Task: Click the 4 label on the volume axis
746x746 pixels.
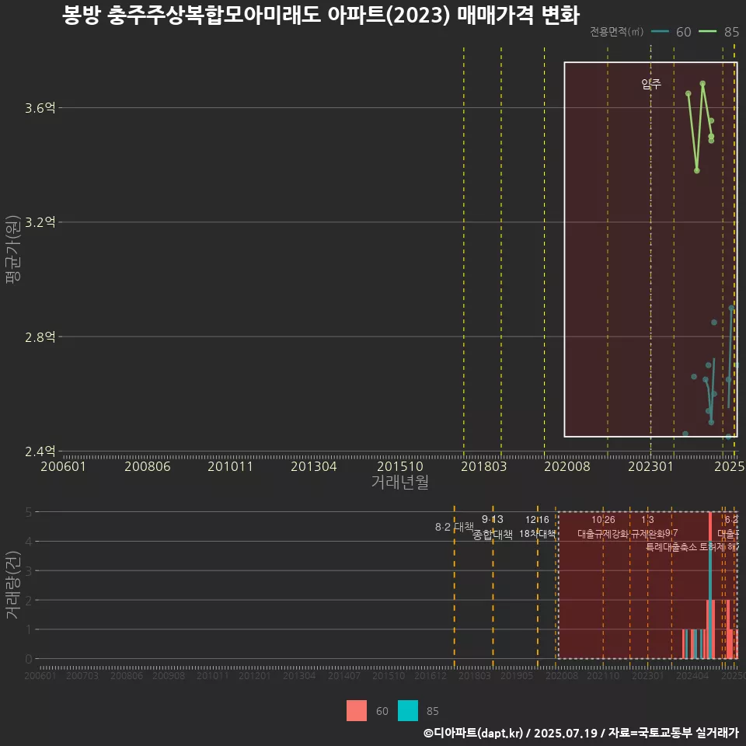Action: [29, 542]
